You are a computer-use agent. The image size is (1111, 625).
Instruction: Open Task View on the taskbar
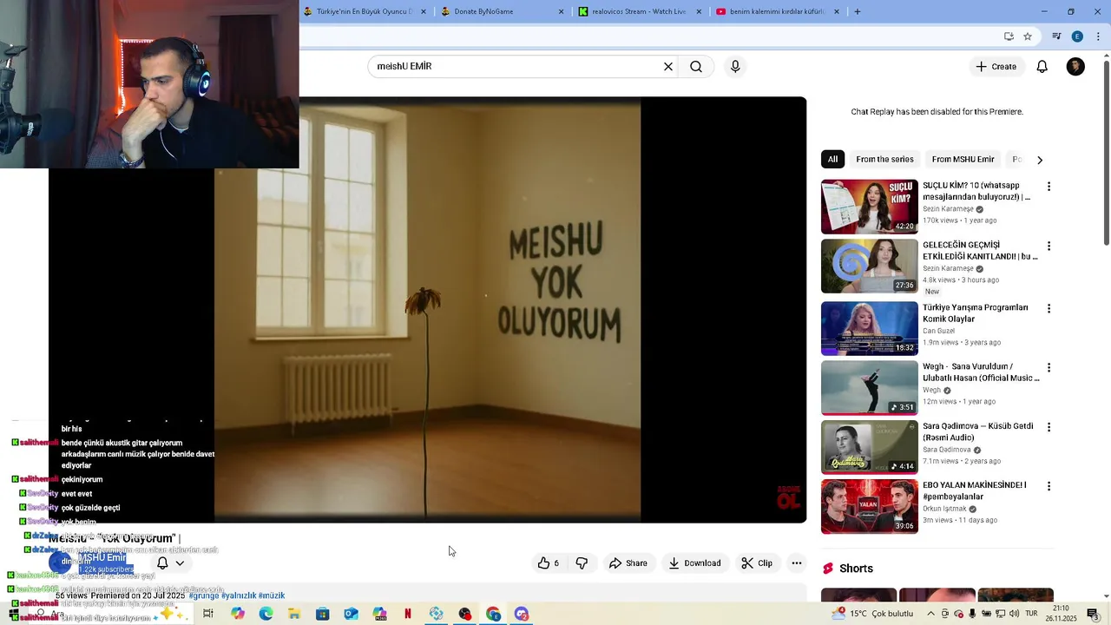tap(208, 614)
